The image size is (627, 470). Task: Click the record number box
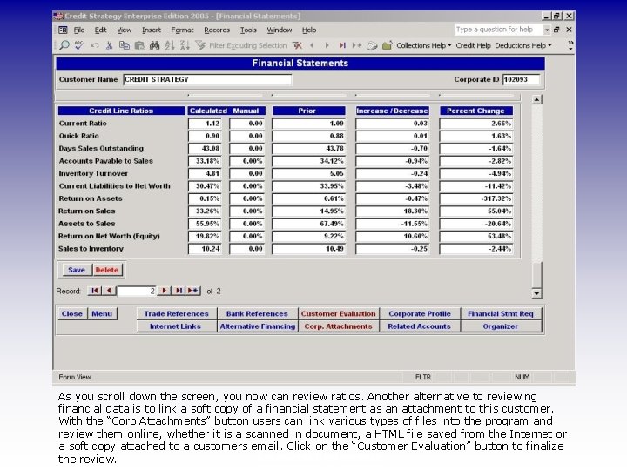[x=137, y=291]
